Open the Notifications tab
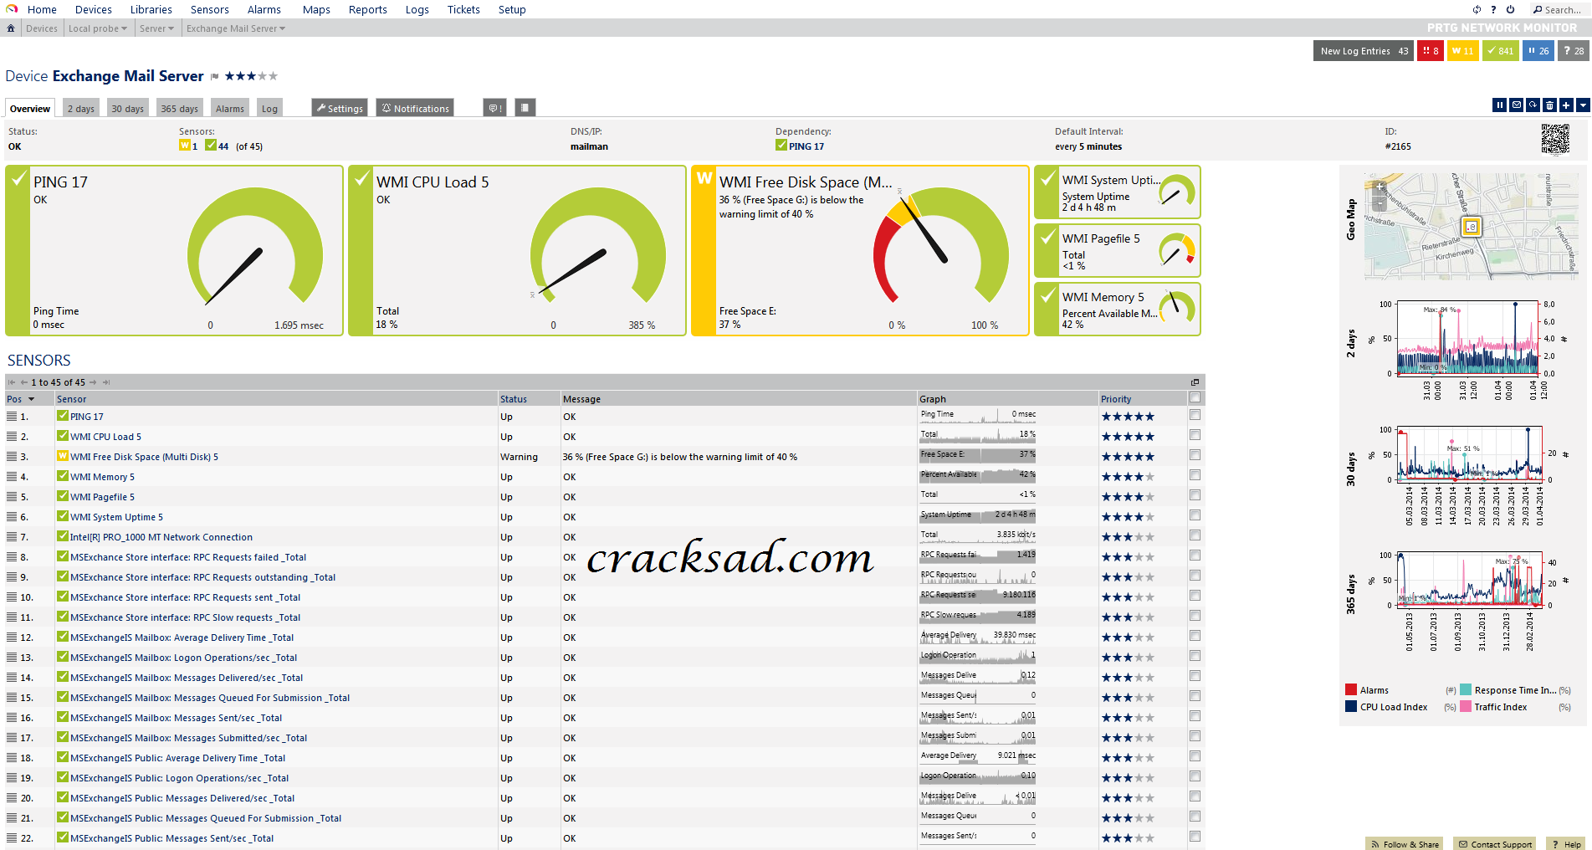The height and width of the screenshot is (850, 1592). point(416,109)
